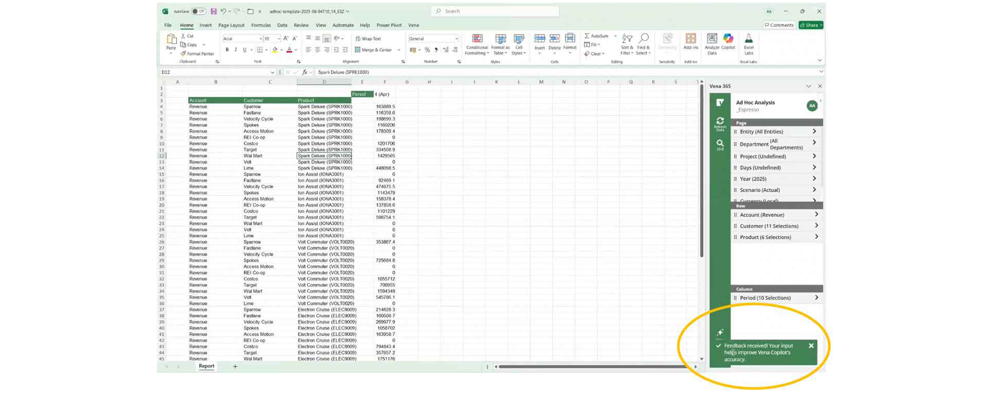The width and height of the screenshot is (990, 397).
Task: Open the Name Box dropdown for D12
Action: click(x=272, y=72)
